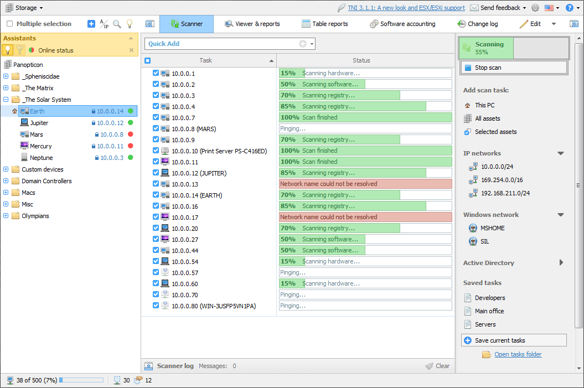Open the Change log tab
Screen dimensions: 584x388
478,24
